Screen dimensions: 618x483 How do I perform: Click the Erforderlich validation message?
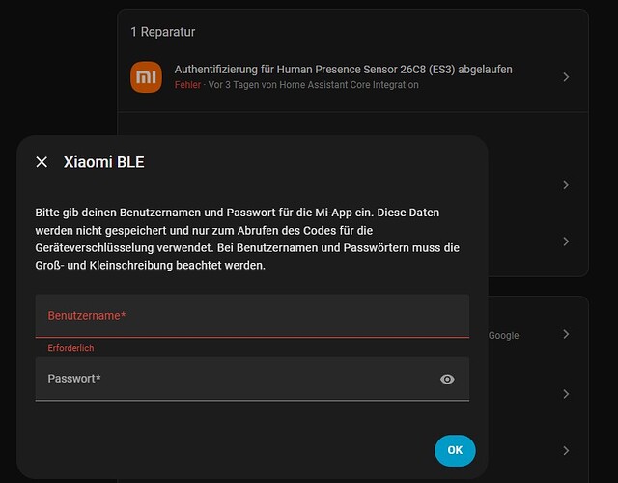(71, 348)
